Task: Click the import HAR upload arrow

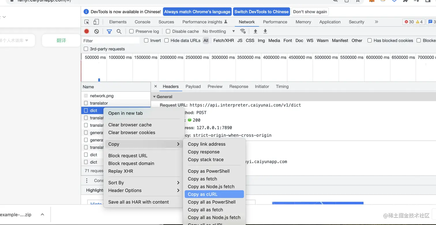Action: (255, 31)
